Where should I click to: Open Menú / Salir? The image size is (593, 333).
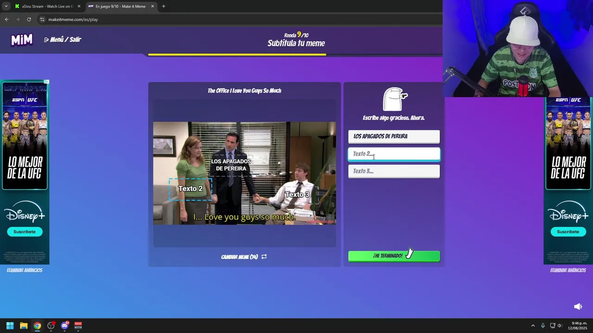point(63,40)
